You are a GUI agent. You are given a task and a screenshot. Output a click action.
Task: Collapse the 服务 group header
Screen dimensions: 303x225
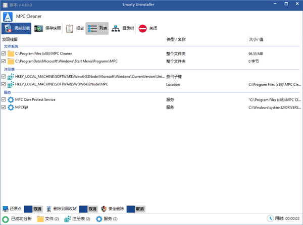point(7,92)
